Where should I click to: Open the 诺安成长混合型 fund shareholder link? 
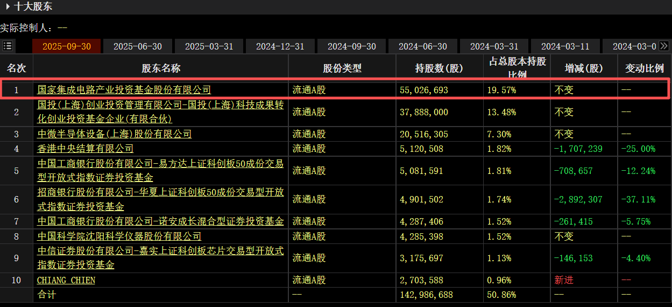pos(160,221)
